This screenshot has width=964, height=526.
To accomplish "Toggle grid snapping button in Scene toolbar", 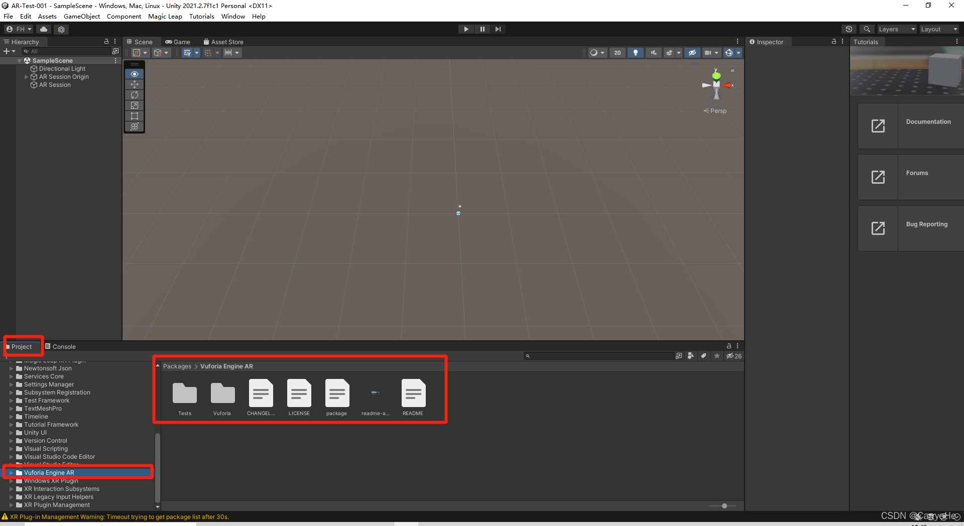I will coord(208,53).
